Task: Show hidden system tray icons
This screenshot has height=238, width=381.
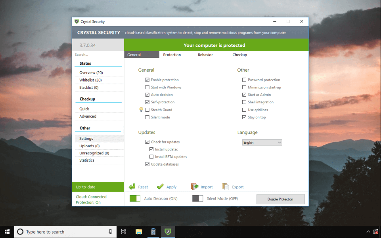Action: 368,232
